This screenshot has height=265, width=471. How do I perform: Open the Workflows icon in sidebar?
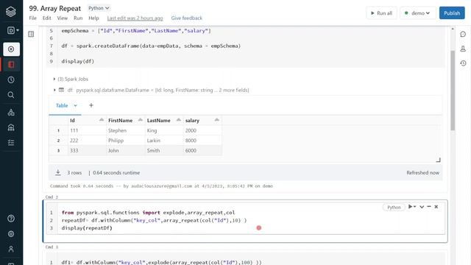(11, 142)
